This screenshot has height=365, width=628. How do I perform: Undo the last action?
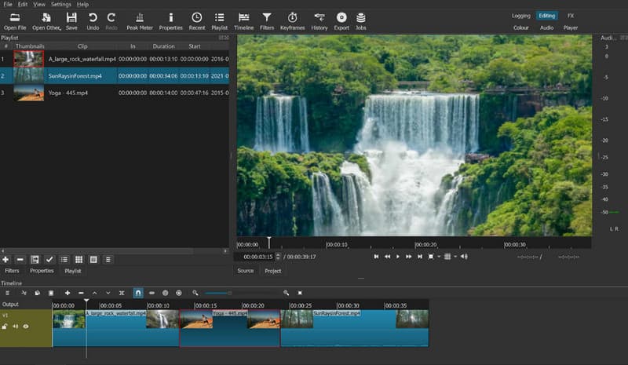pos(93,21)
